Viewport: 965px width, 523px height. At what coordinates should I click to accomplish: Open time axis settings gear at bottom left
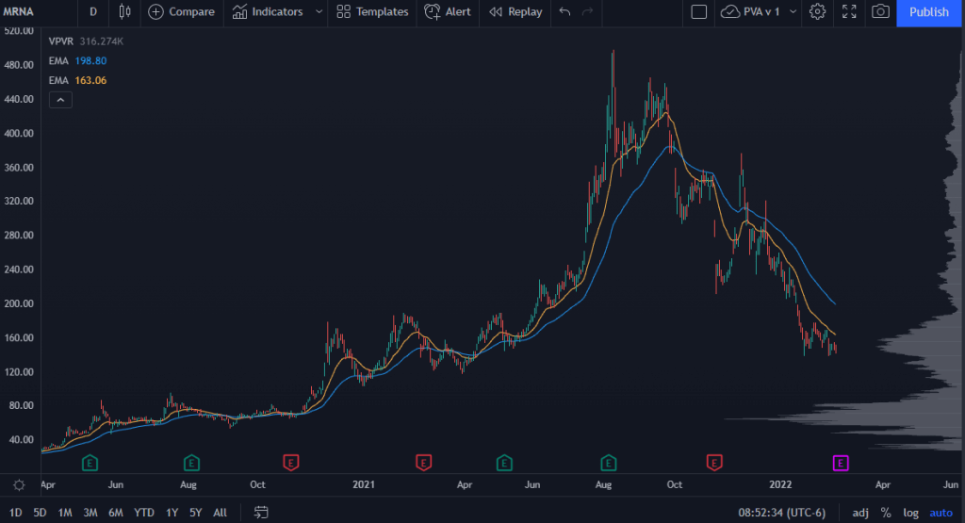pos(19,485)
